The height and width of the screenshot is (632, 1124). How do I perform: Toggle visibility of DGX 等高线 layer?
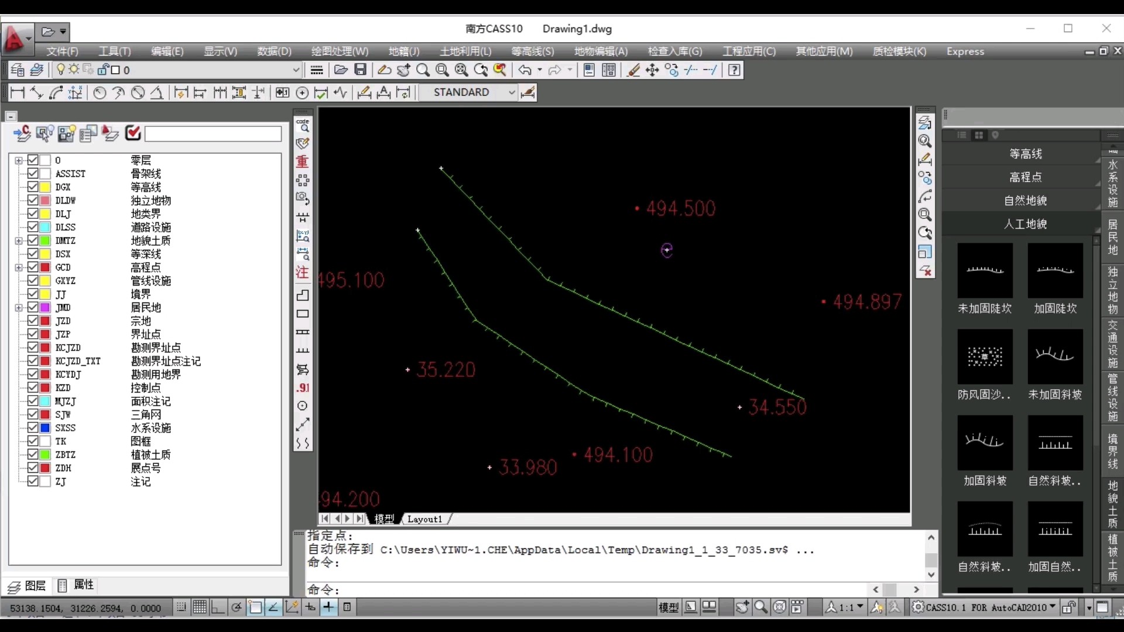[x=32, y=187]
